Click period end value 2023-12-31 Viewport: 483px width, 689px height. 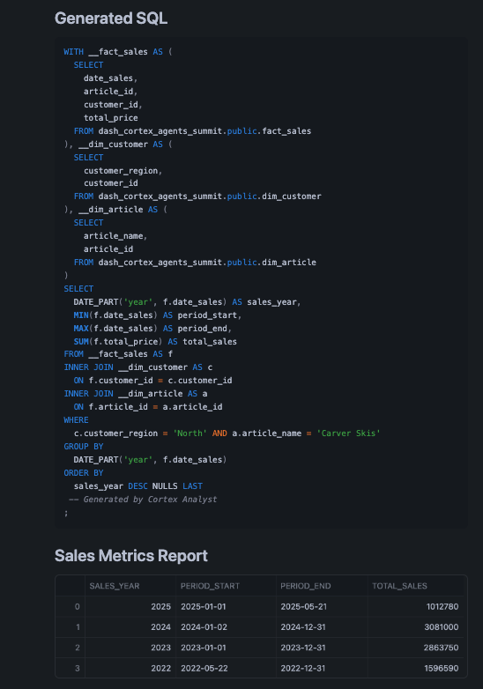(303, 648)
